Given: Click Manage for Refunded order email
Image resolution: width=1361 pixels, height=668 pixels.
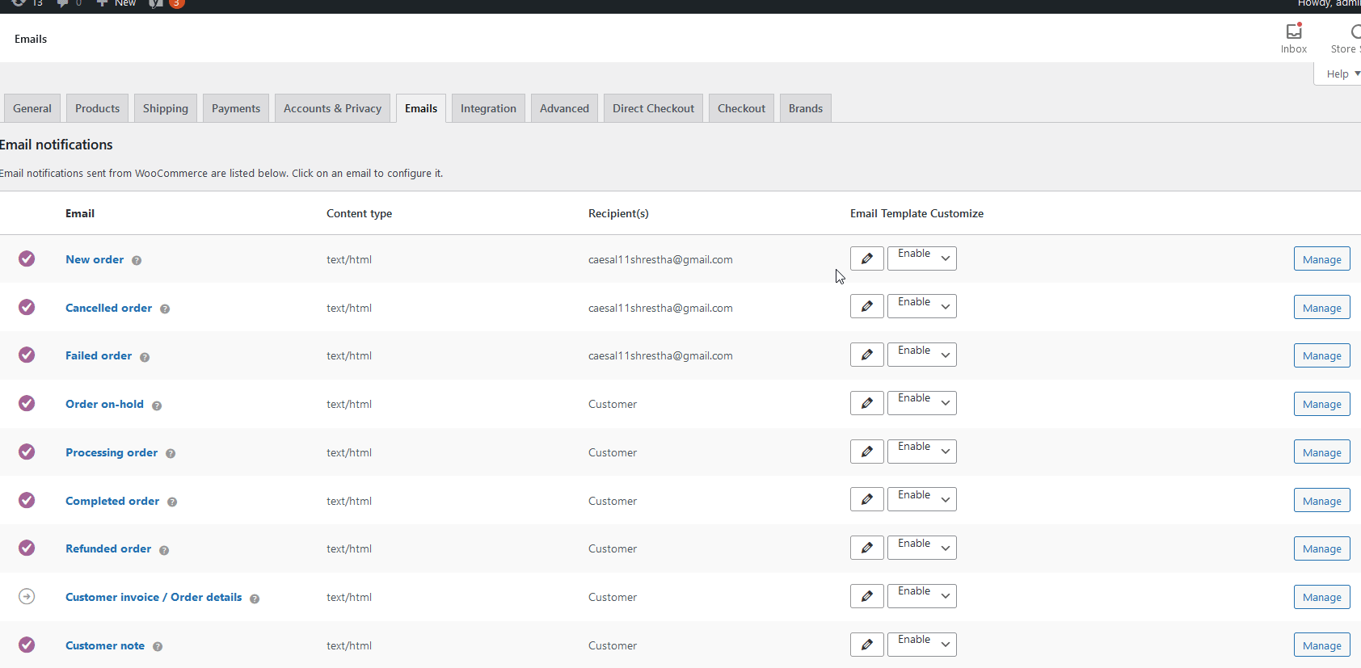Looking at the screenshot, I should (x=1321, y=548).
